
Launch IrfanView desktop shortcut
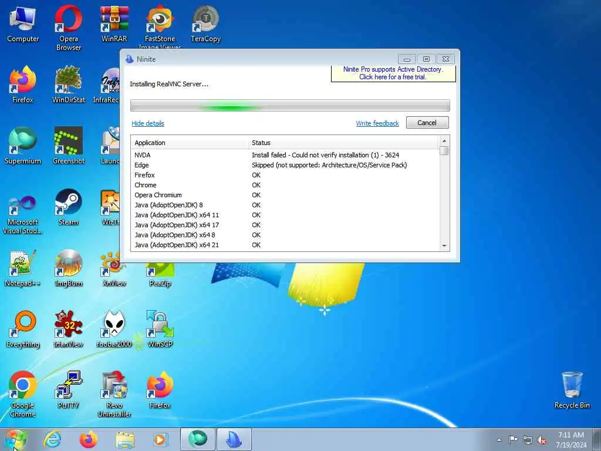point(69,329)
